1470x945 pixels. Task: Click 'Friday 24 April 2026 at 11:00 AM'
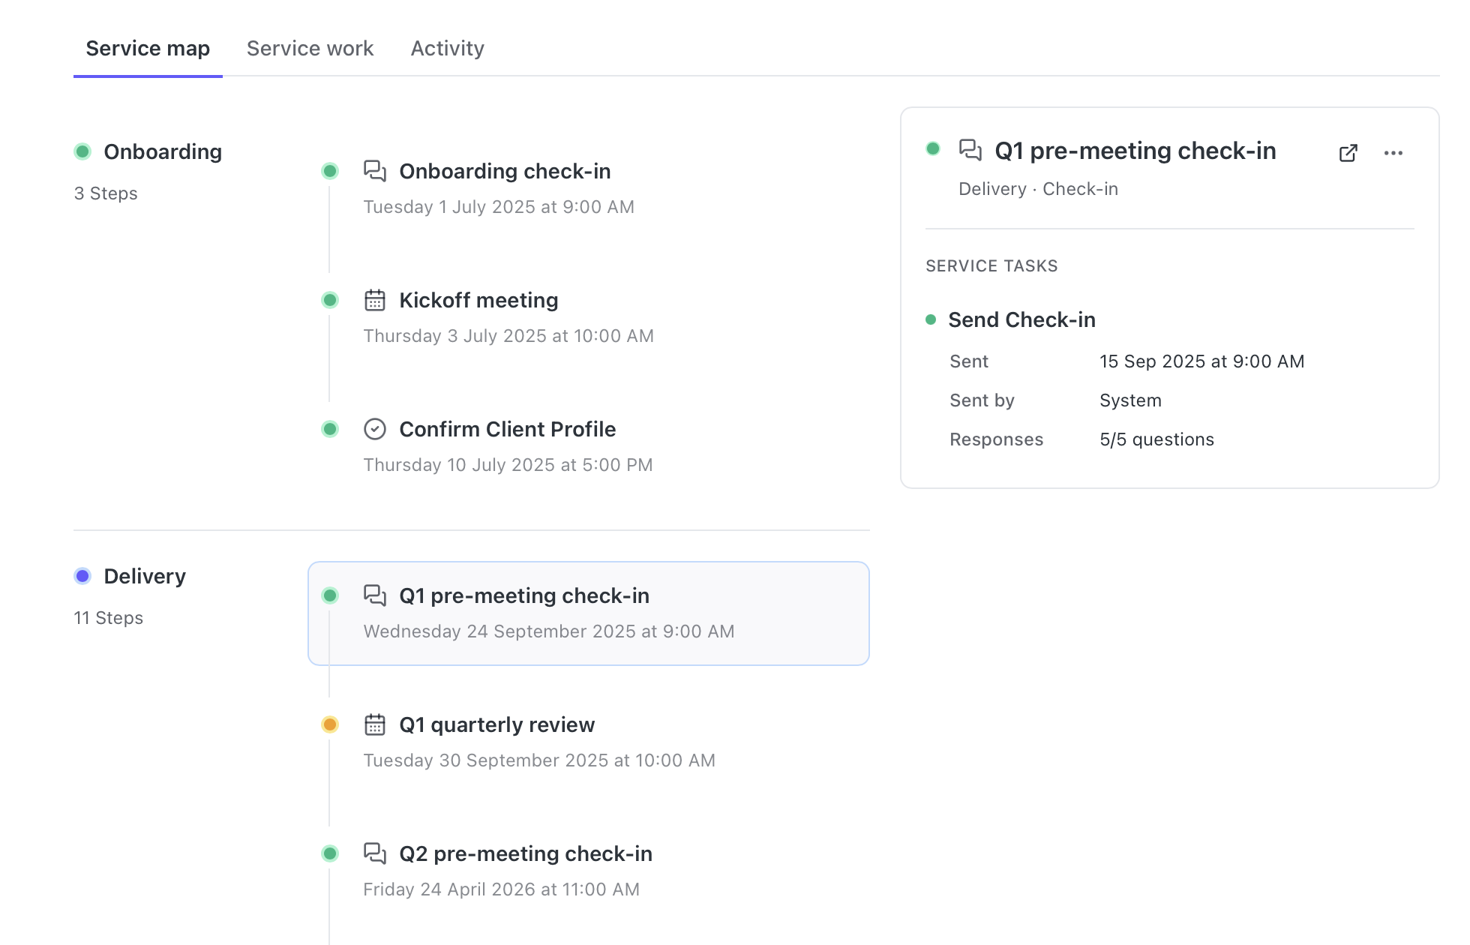pyautogui.click(x=501, y=889)
